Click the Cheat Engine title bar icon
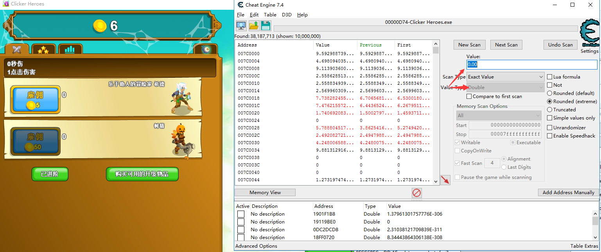The image size is (601, 252). [x=240, y=5]
